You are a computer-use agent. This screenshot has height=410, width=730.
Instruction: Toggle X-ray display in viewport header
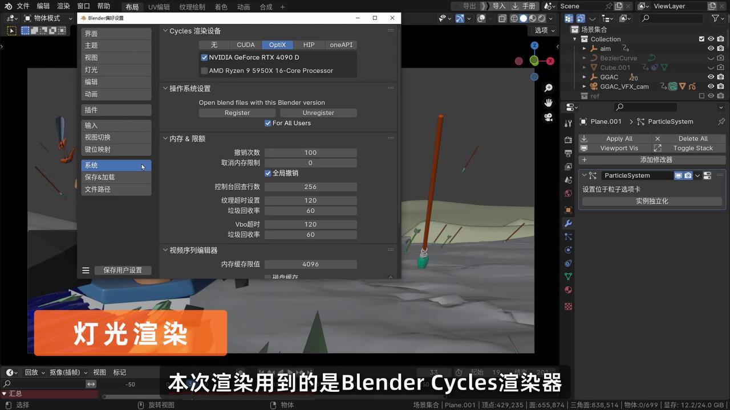[502, 18]
